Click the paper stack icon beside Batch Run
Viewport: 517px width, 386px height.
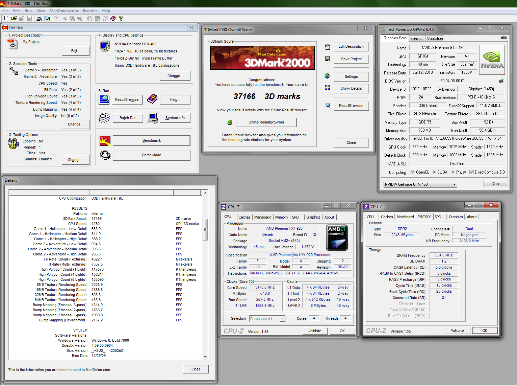(x=105, y=118)
